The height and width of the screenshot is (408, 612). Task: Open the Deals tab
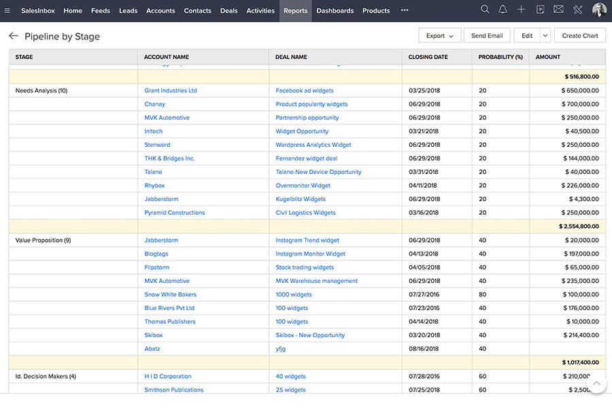coord(229,10)
